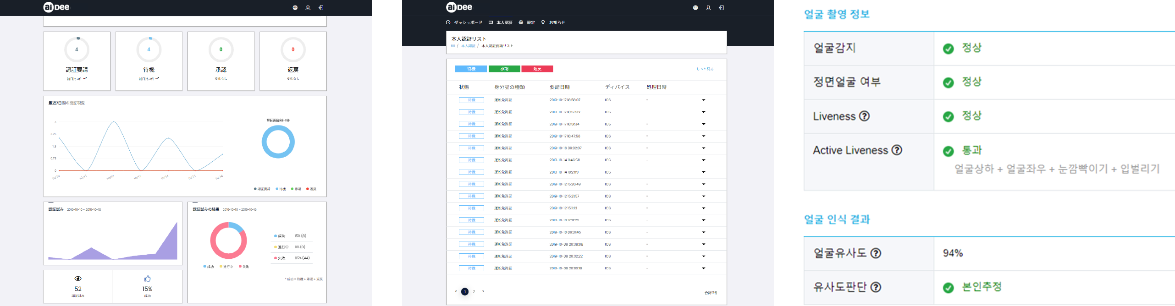Click the next page arrow in pagination
1175x306 pixels.
click(x=483, y=291)
